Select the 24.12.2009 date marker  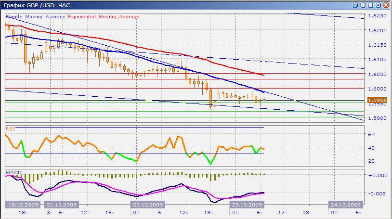pyautogui.click(x=344, y=204)
